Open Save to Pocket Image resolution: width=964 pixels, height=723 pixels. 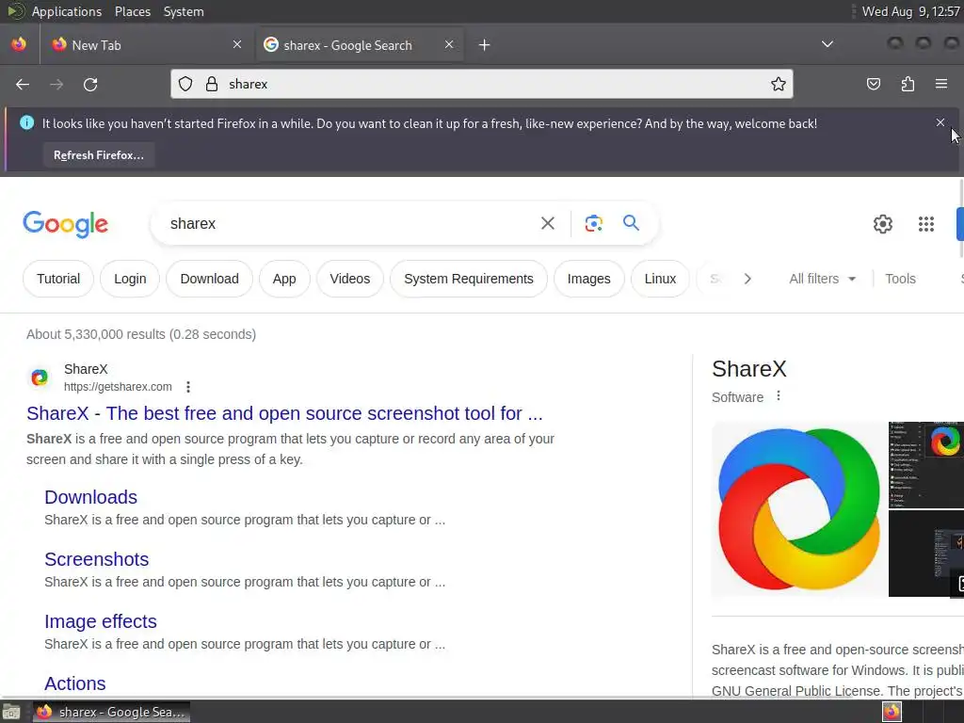click(x=873, y=84)
